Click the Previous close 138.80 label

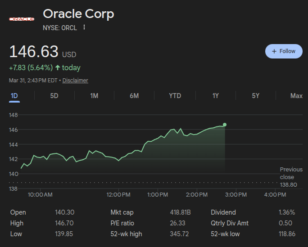coord(290,177)
